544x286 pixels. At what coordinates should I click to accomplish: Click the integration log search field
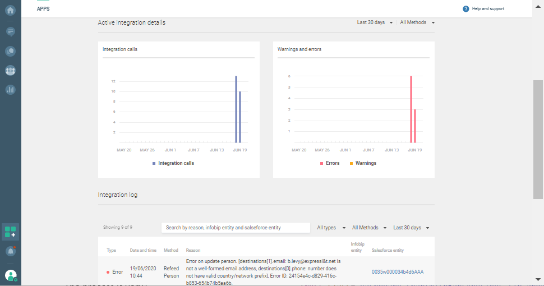(236, 228)
